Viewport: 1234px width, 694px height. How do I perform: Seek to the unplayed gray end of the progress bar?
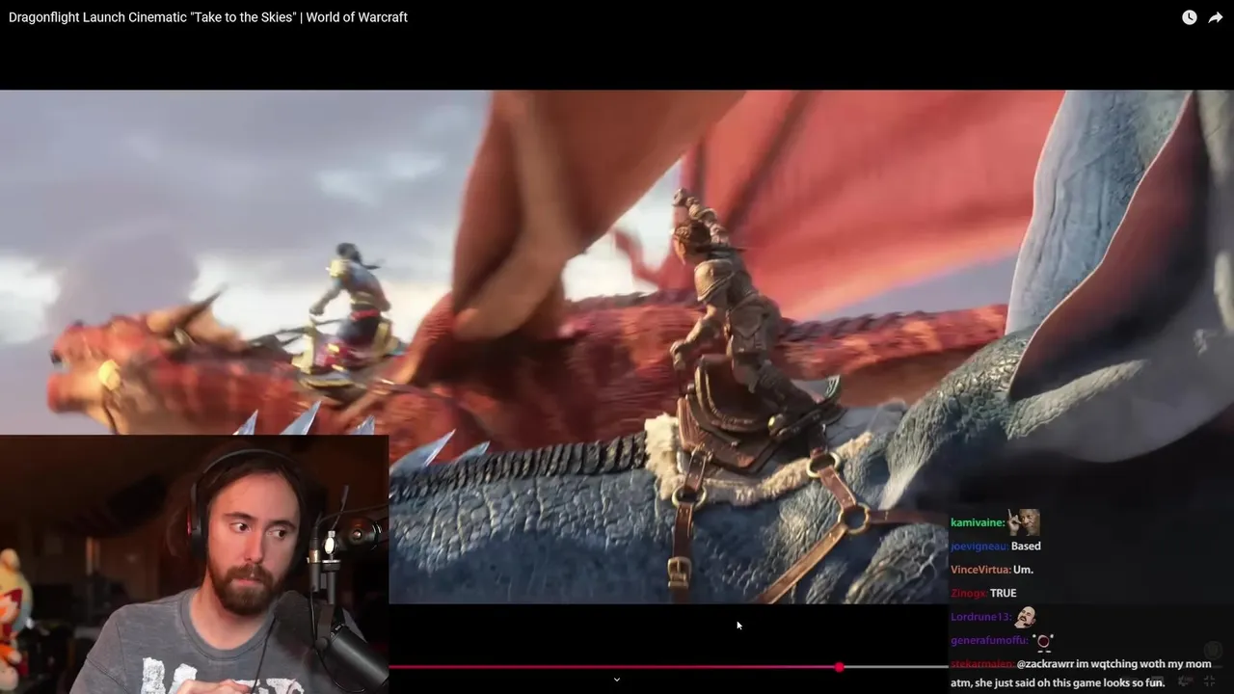pos(897,667)
